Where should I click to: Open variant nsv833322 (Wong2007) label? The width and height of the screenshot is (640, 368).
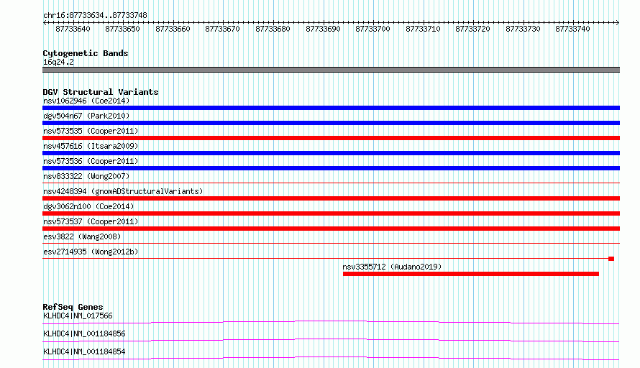tap(86, 176)
